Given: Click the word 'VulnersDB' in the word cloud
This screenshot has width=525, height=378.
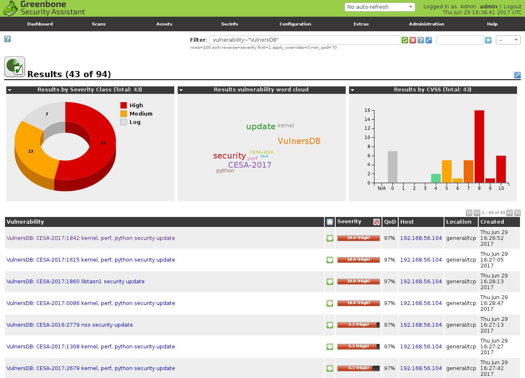Looking at the screenshot, I should (299, 141).
